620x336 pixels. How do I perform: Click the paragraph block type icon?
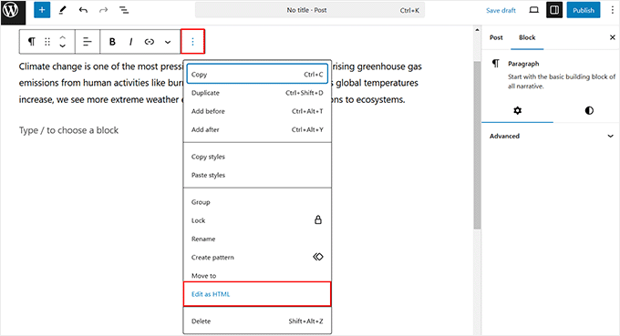coord(32,42)
